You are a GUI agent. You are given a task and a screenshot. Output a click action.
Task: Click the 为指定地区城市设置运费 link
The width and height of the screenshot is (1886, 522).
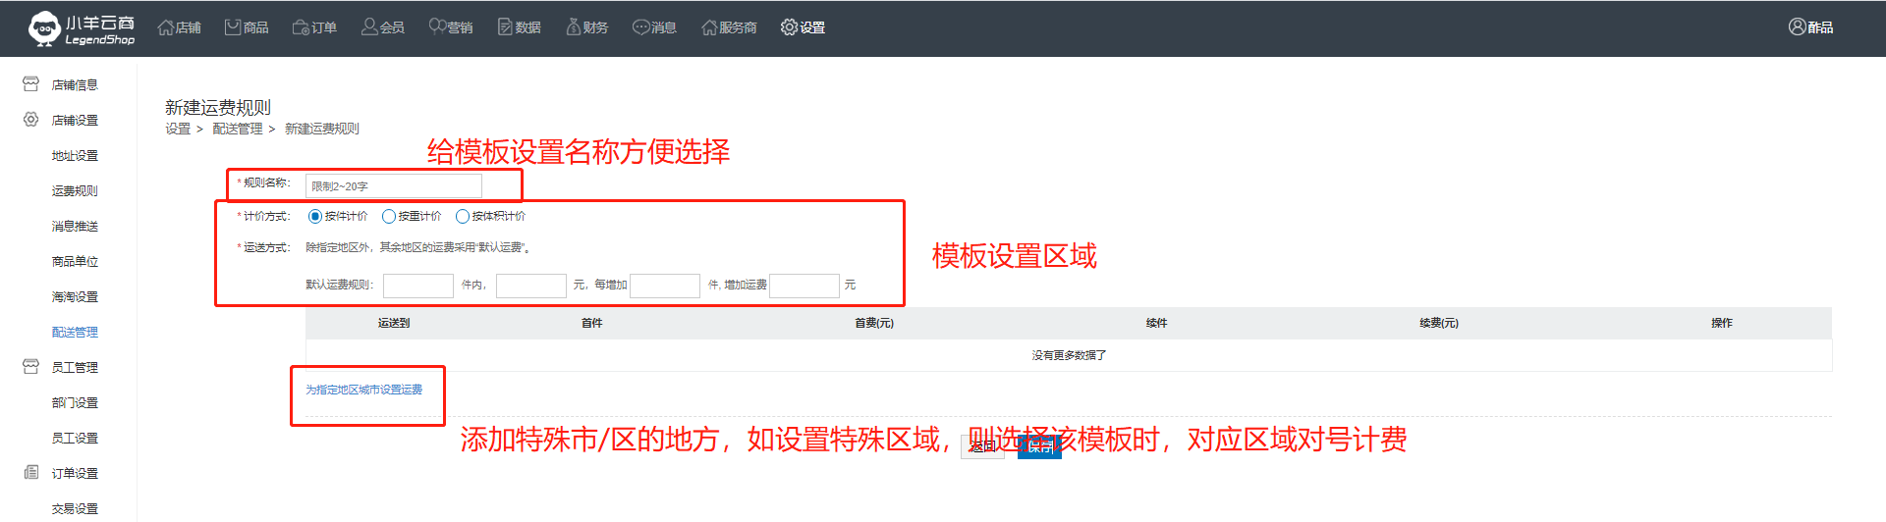coord(363,390)
